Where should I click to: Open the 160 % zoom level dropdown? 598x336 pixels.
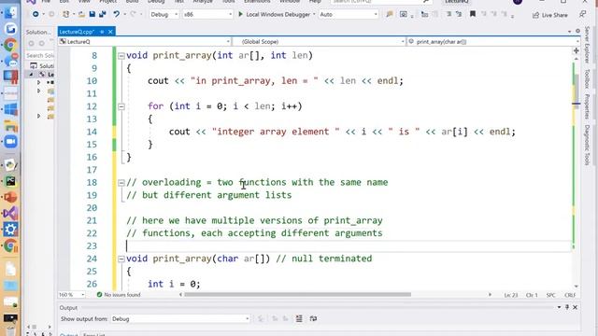pos(72,295)
